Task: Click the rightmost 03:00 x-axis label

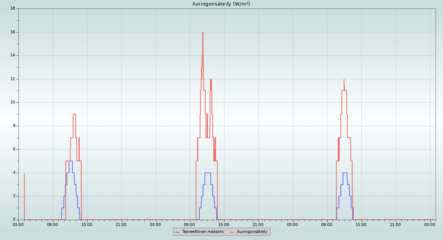Action: pyautogui.click(x=430, y=224)
